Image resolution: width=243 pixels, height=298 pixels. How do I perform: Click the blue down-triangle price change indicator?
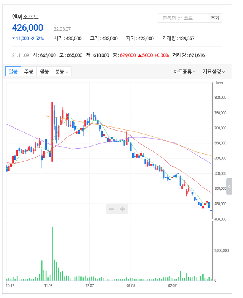tap(14, 38)
